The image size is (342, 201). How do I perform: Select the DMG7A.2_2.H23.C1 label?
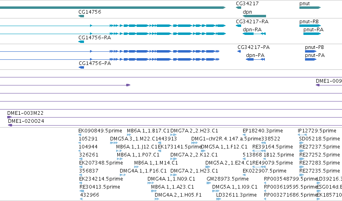point(194,131)
